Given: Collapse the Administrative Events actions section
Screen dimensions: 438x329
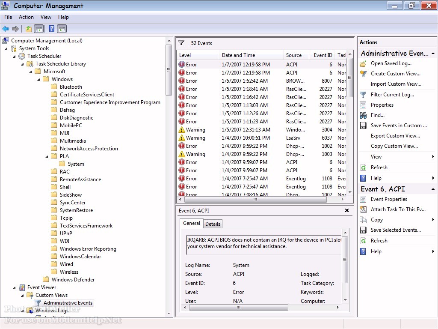Looking at the screenshot, I should 433,53.
